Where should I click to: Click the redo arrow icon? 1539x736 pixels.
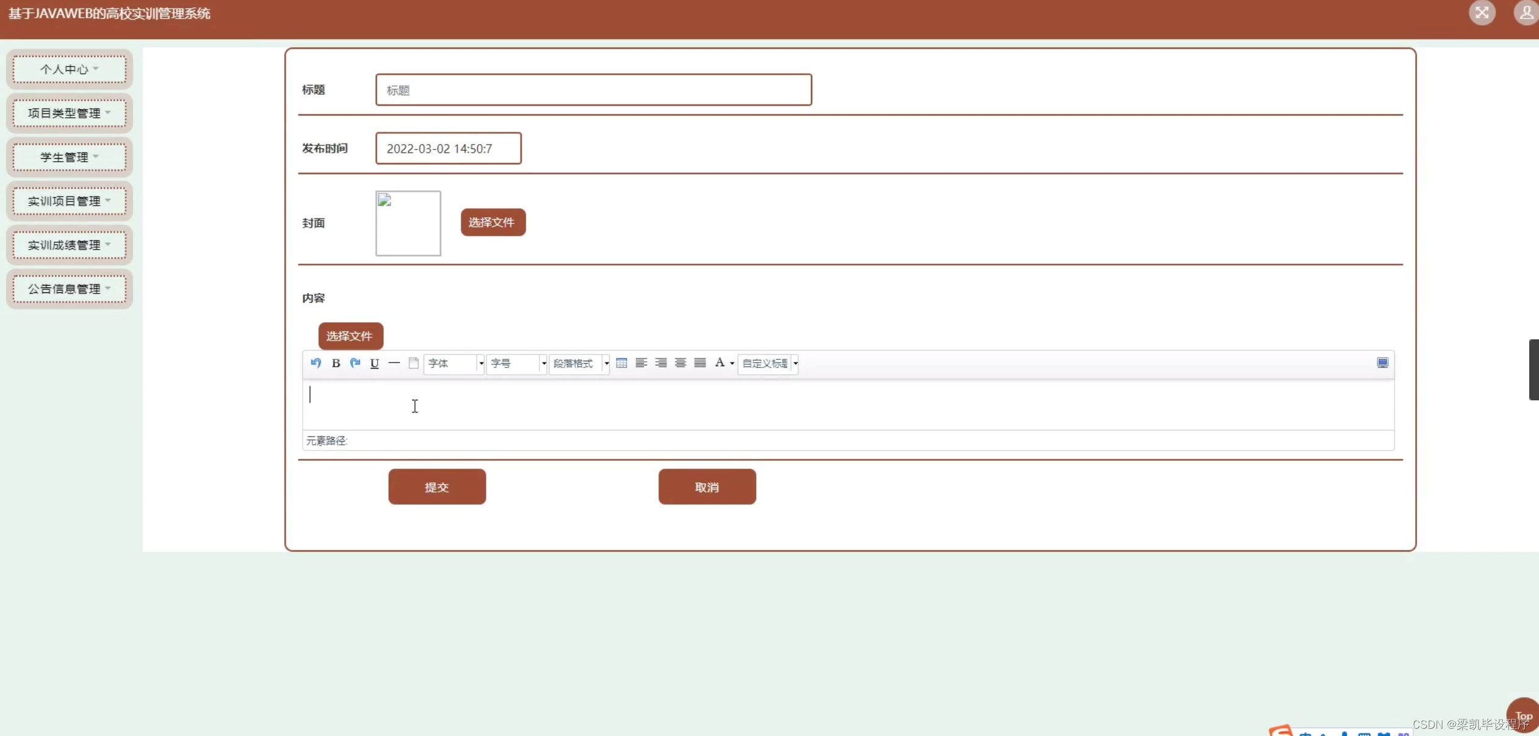click(x=355, y=363)
